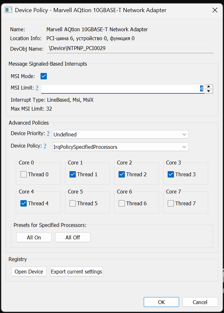The image size is (224, 313).
Task: Click Export current settings button
Action: pyautogui.click(x=76, y=272)
